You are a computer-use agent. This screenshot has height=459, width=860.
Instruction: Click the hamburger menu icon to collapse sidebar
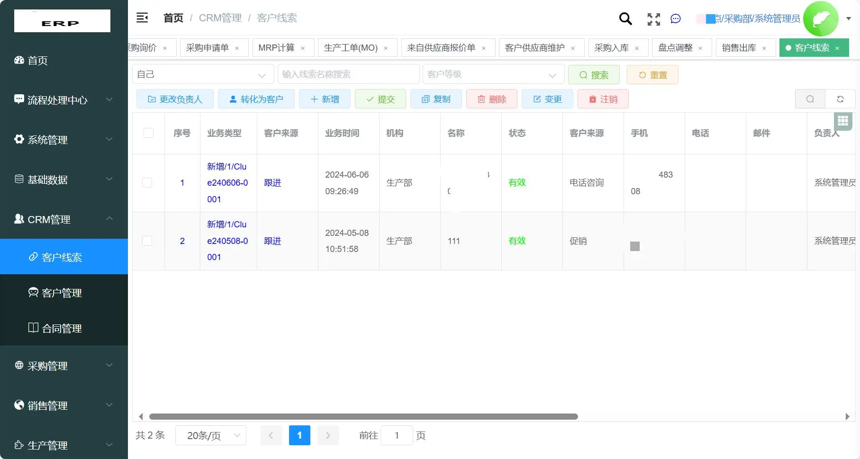pos(142,18)
